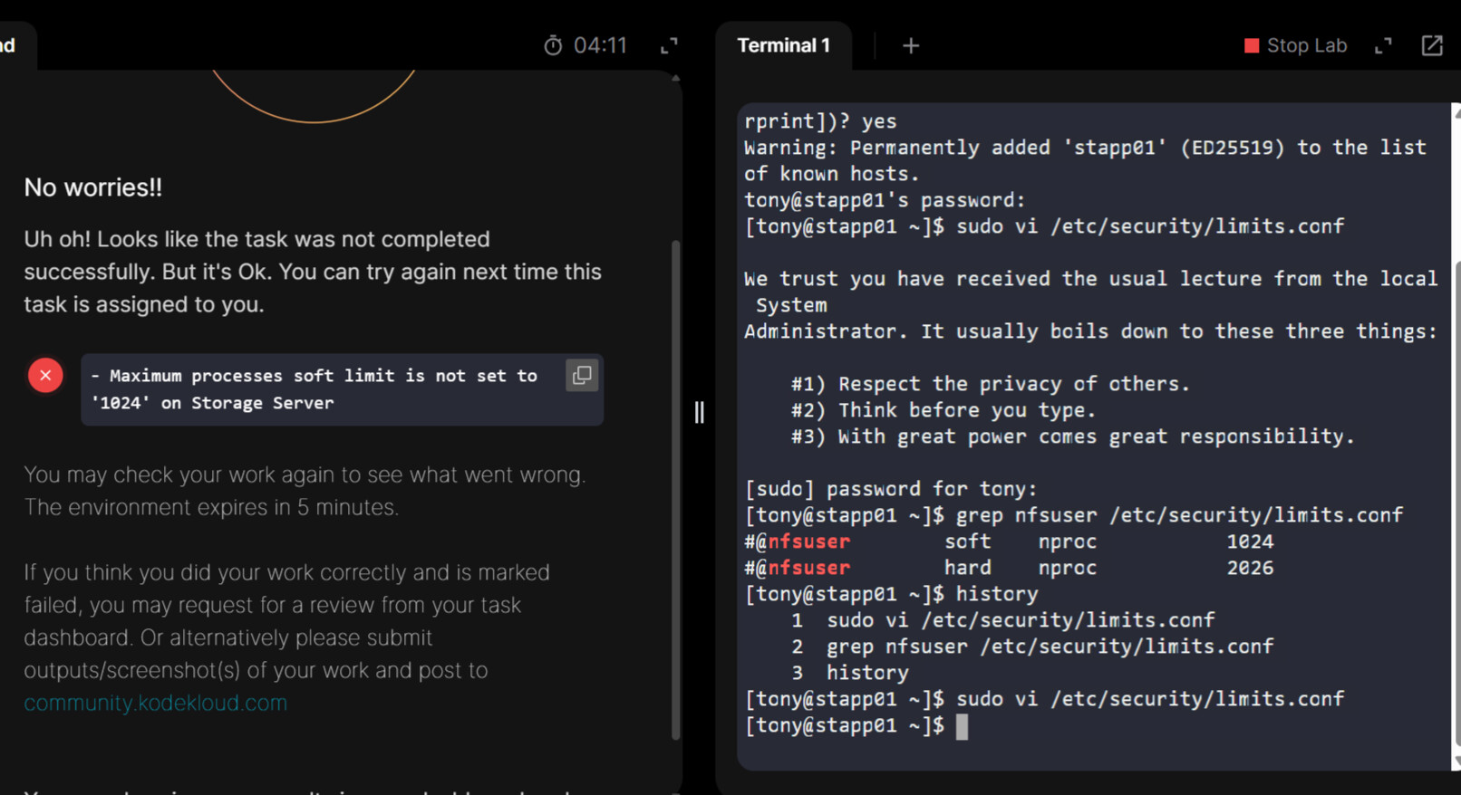Click the 04:11 remaining time display
Image resolution: width=1461 pixels, height=795 pixels.
(x=600, y=45)
